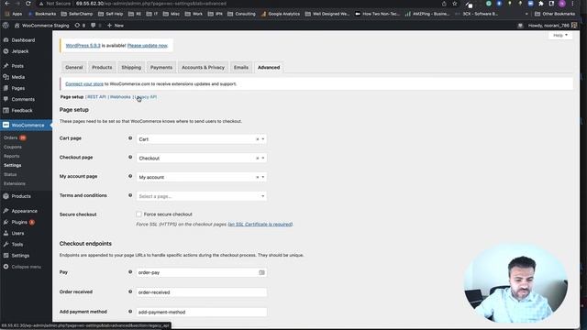The height and width of the screenshot is (330, 587).
Task: Click the Order received endpoint field
Action: click(x=202, y=292)
